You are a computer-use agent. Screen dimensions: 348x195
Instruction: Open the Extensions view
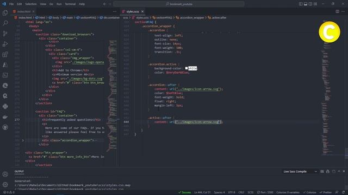click(5, 54)
